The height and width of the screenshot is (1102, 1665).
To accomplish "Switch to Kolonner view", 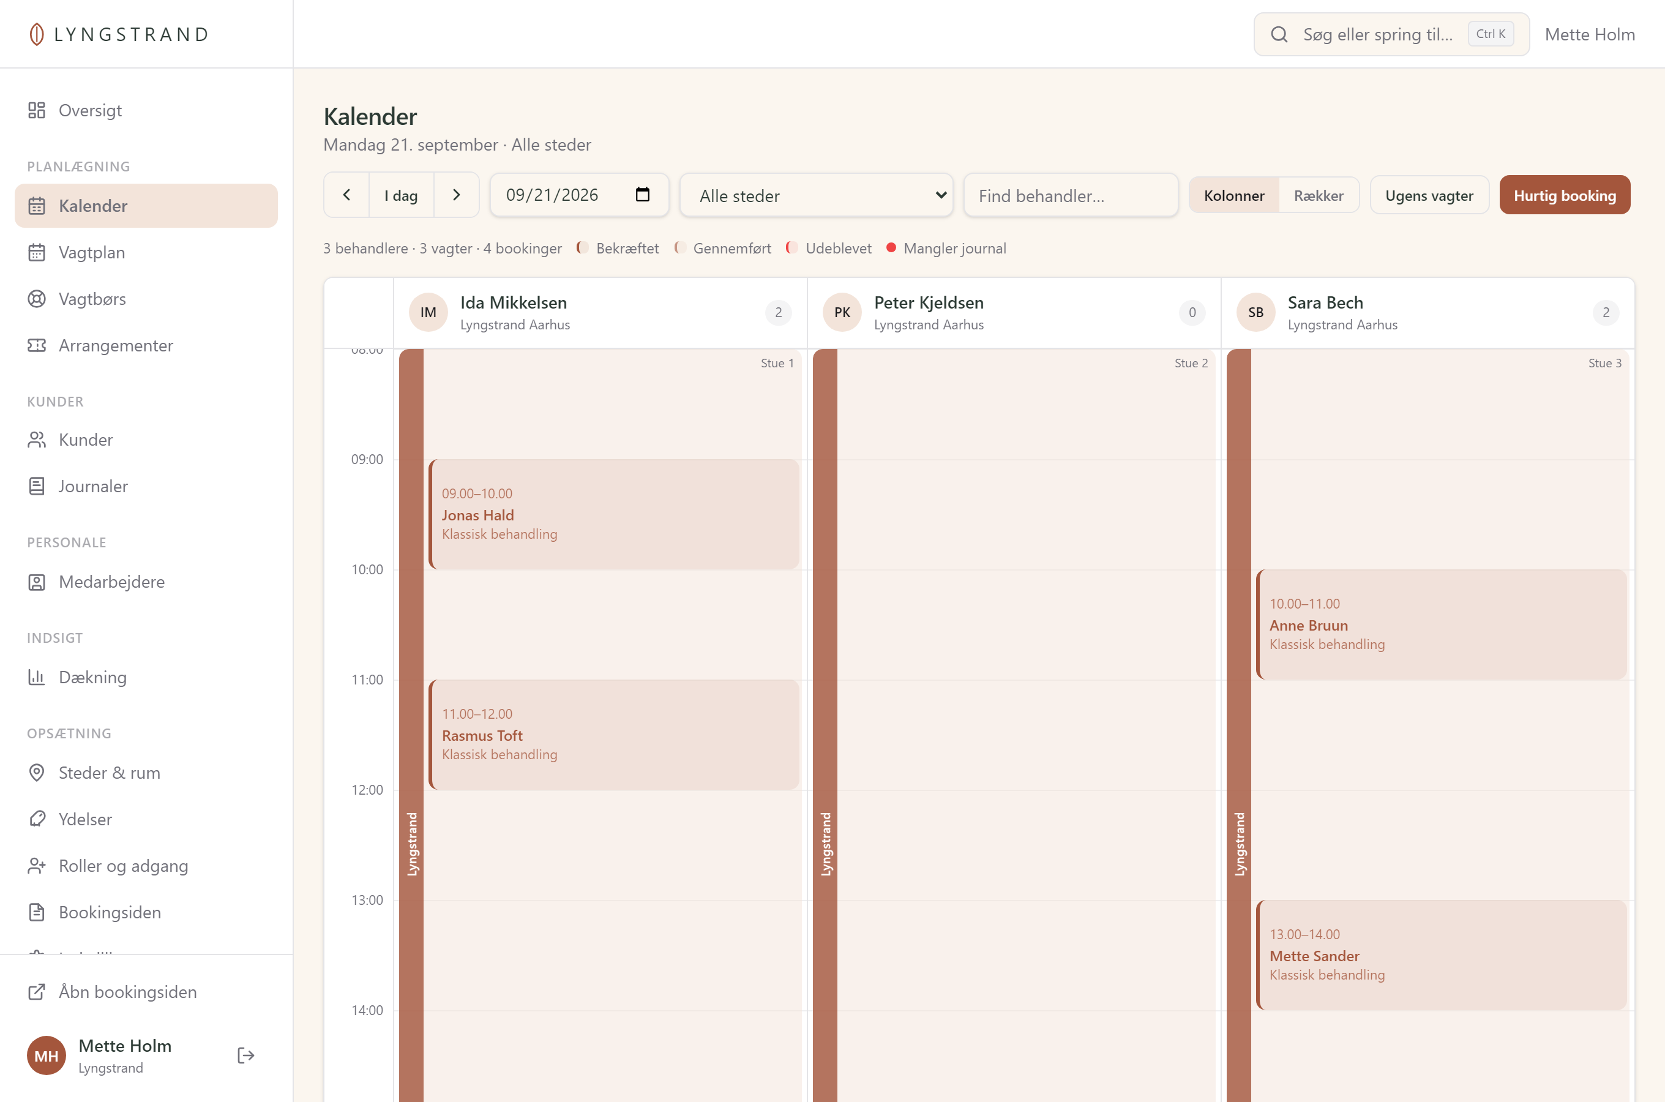I will [1233, 195].
